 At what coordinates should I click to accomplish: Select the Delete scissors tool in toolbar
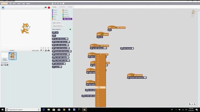(55, 3)
